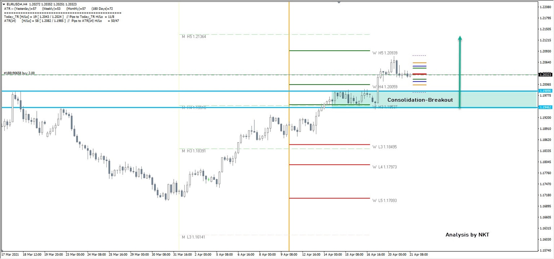Select the #188190658 buy 2.00 trade label
Screen dimensions: 554x259
point(20,73)
